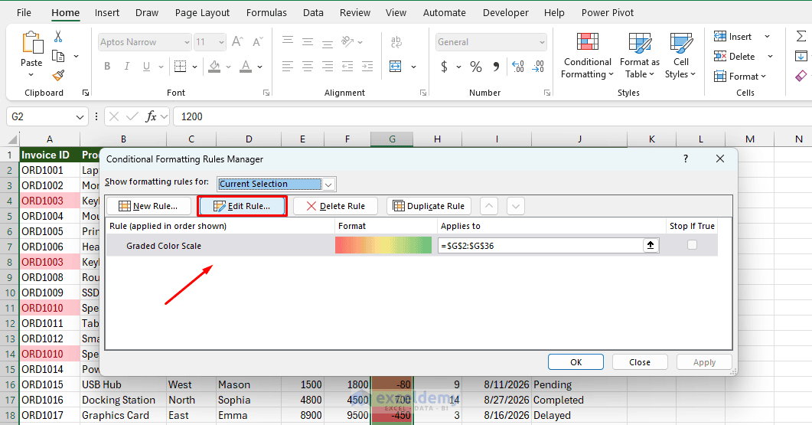The image size is (812, 425).
Task: Click the Orientation text-angle icon
Action: click(347, 41)
